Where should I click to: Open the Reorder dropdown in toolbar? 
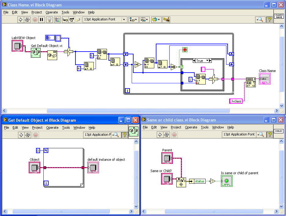point(156,20)
